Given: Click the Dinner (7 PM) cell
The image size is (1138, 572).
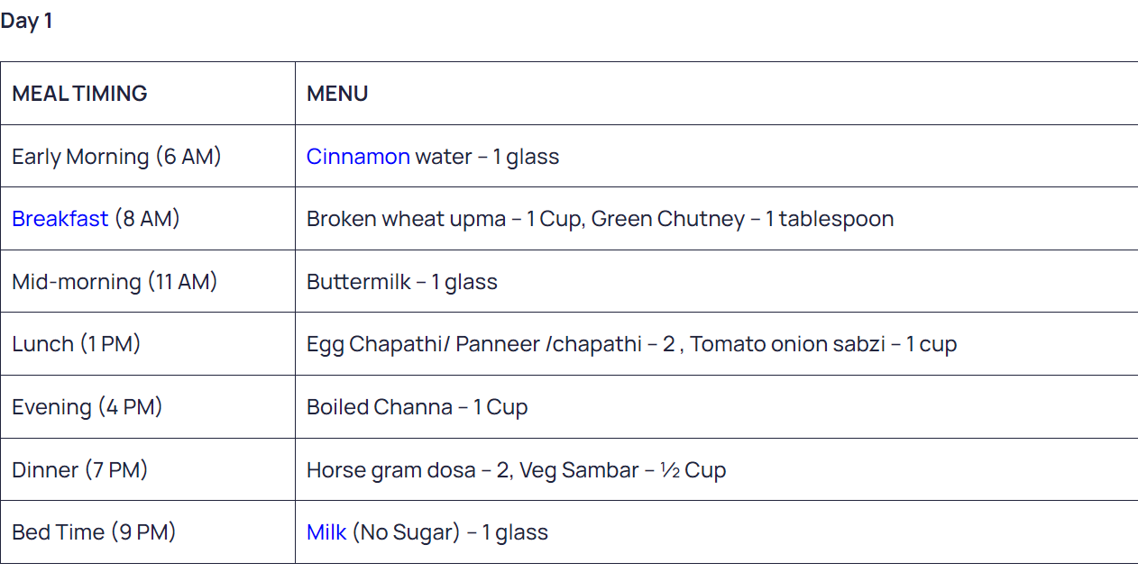Looking at the screenshot, I should 148,469.
